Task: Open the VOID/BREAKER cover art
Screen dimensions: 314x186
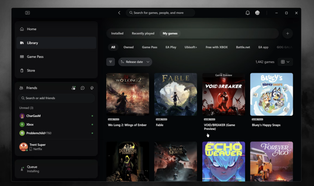Action: click(x=224, y=94)
